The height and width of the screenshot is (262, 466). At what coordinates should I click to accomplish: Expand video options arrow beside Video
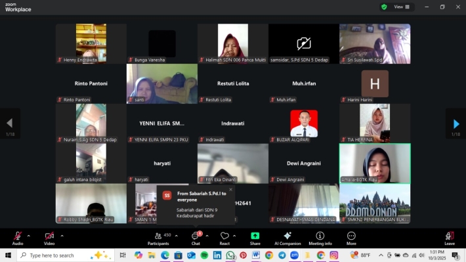[x=62, y=236]
